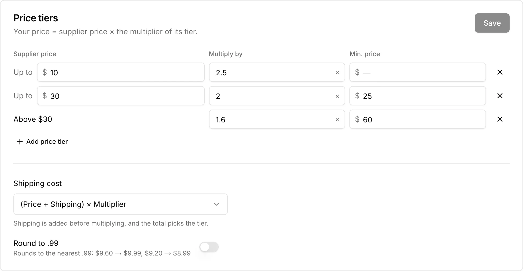Click the rounding example description text
This screenshot has height=271, width=523.
click(102, 253)
